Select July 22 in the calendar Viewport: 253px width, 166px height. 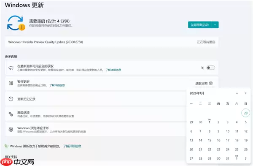210,150
